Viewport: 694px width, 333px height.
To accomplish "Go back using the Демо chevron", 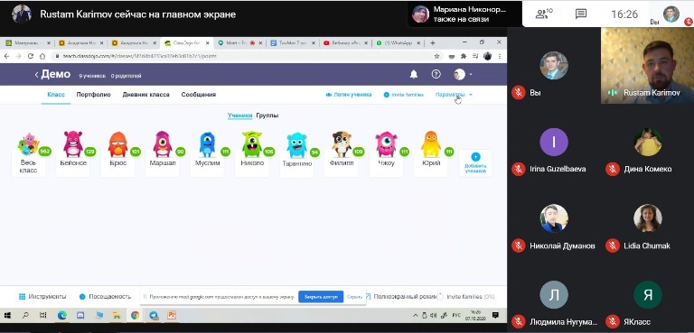I will pos(37,75).
